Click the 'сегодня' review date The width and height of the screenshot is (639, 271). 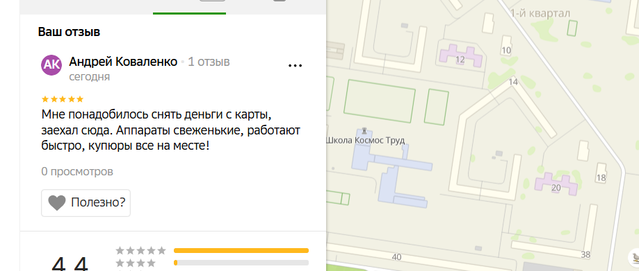point(89,77)
